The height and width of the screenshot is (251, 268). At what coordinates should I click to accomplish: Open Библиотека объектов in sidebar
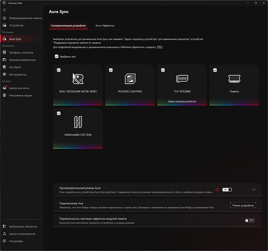point(22,226)
